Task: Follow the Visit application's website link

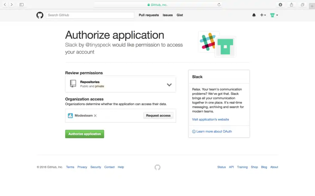Action: 210,120
